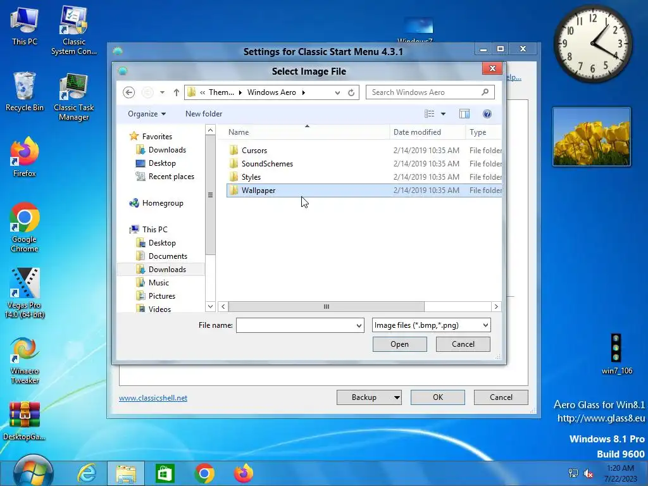The image size is (648, 486).
Task: Click the muted volume tray icon
Action: click(x=588, y=473)
